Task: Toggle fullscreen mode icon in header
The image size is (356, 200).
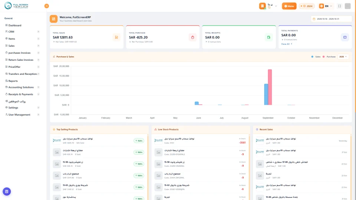Action: click(x=339, y=6)
